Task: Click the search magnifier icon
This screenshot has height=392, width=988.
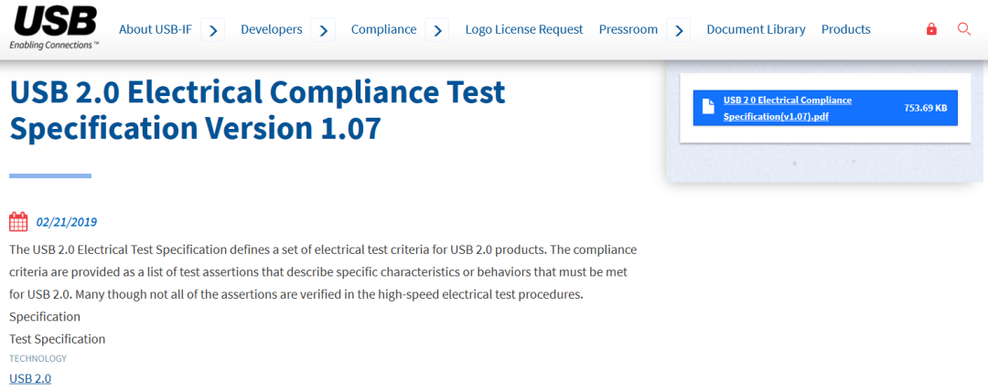Action: click(963, 29)
